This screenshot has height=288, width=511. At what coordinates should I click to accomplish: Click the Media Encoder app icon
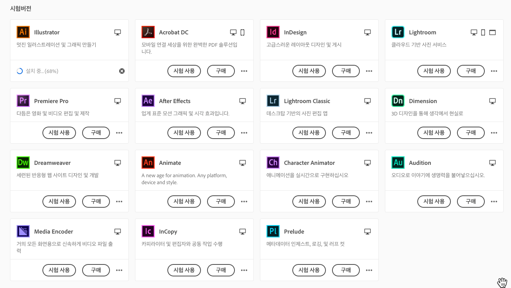[x=23, y=231]
